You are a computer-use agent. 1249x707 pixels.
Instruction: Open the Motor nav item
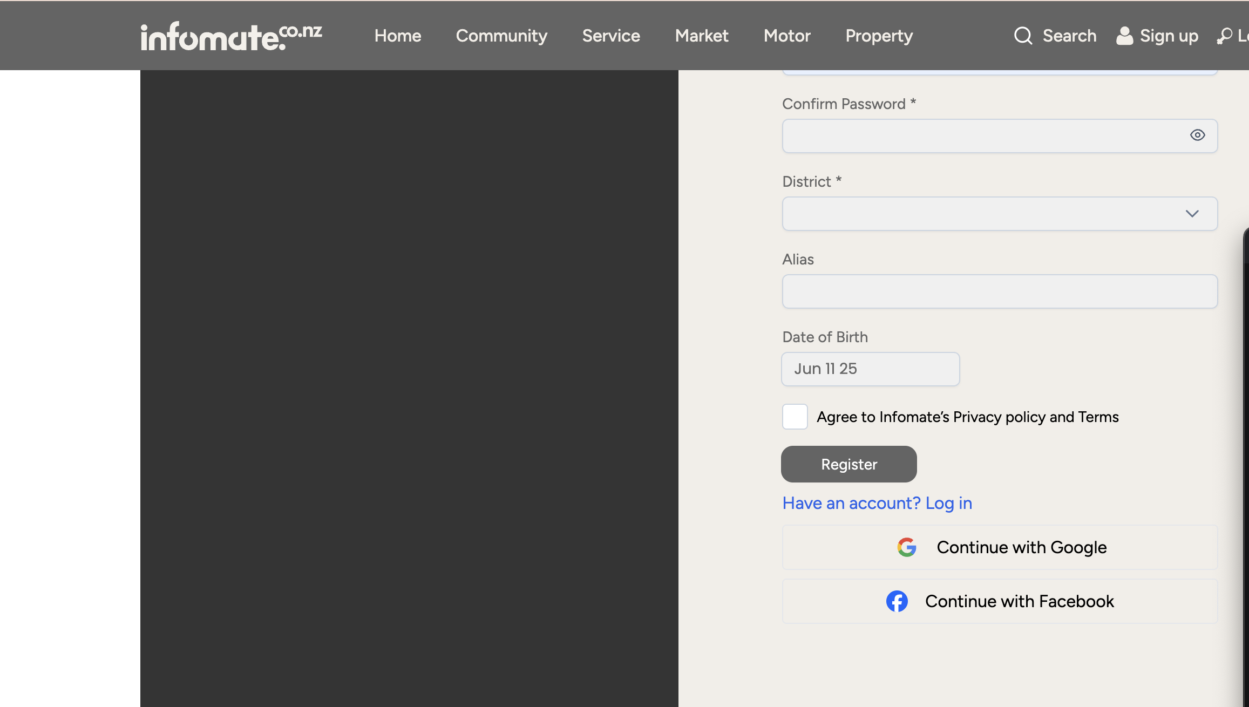[x=787, y=36]
